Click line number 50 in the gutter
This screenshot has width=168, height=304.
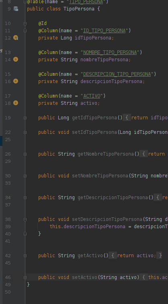pyautogui.click(x=8, y=292)
